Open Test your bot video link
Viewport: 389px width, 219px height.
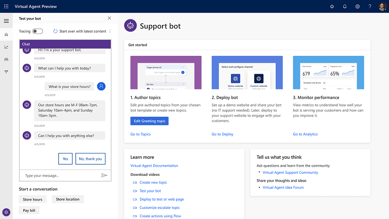pos(150,191)
